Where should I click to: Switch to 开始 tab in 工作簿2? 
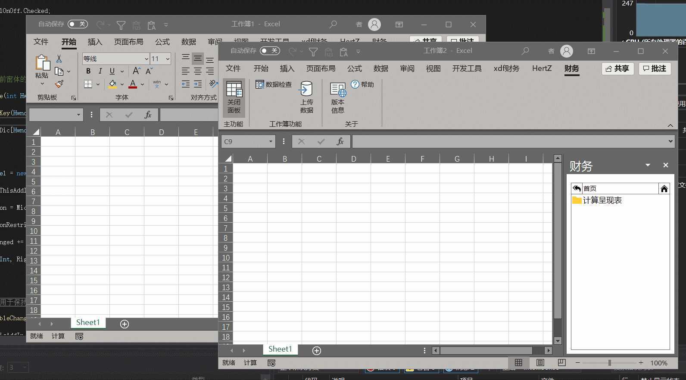(x=261, y=68)
